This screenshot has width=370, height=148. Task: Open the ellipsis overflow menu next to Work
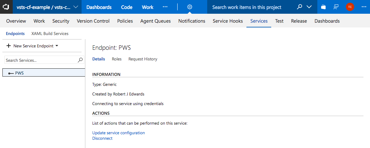pyautogui.click(x=165, y=7)
